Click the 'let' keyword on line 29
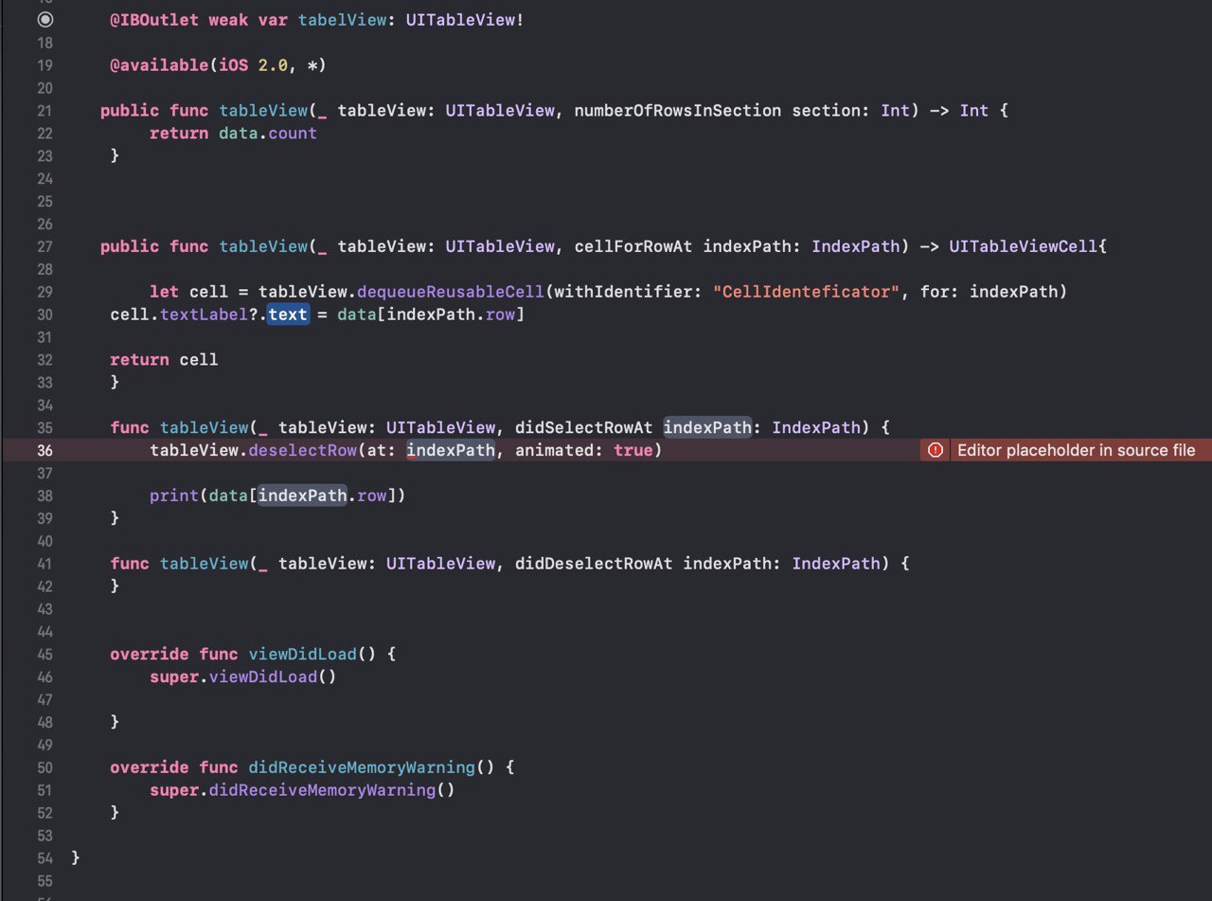The width and height of the screenshot is (1212, 901). click(165, 292)
